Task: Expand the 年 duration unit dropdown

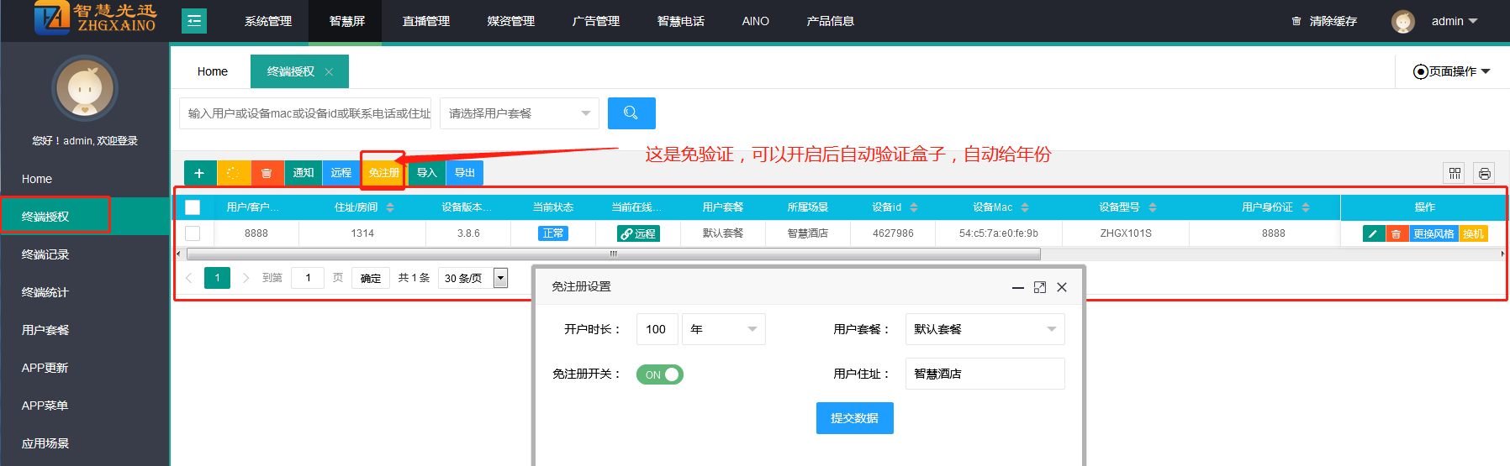Action: (x=723, y=329)
